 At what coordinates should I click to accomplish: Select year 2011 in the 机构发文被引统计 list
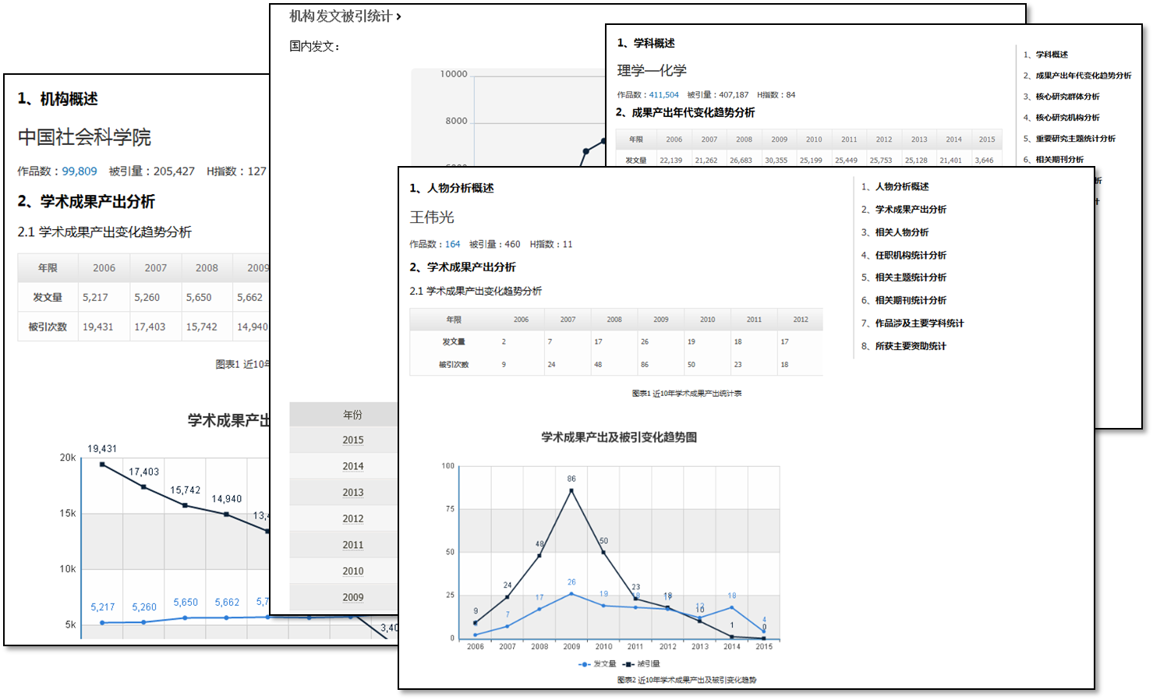(353, 545)
